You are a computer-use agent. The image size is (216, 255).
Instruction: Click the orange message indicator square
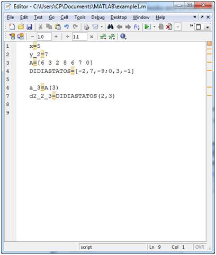click(210, 43)
